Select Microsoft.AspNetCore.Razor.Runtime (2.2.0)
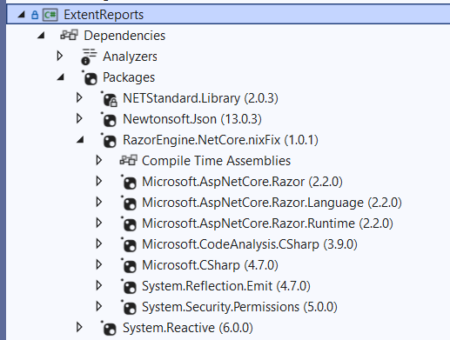Image resolution: width=450 pixels, height=340 pixels. 267,223
